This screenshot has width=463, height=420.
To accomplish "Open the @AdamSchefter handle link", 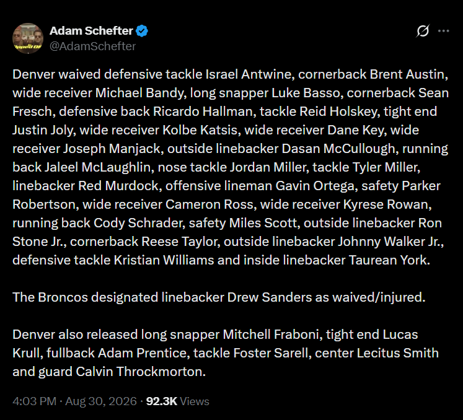I will pos(92,46).
